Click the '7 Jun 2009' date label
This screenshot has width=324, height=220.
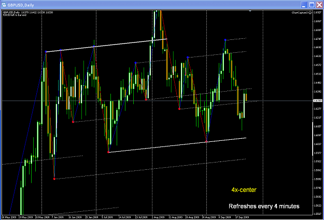(58, 217)
